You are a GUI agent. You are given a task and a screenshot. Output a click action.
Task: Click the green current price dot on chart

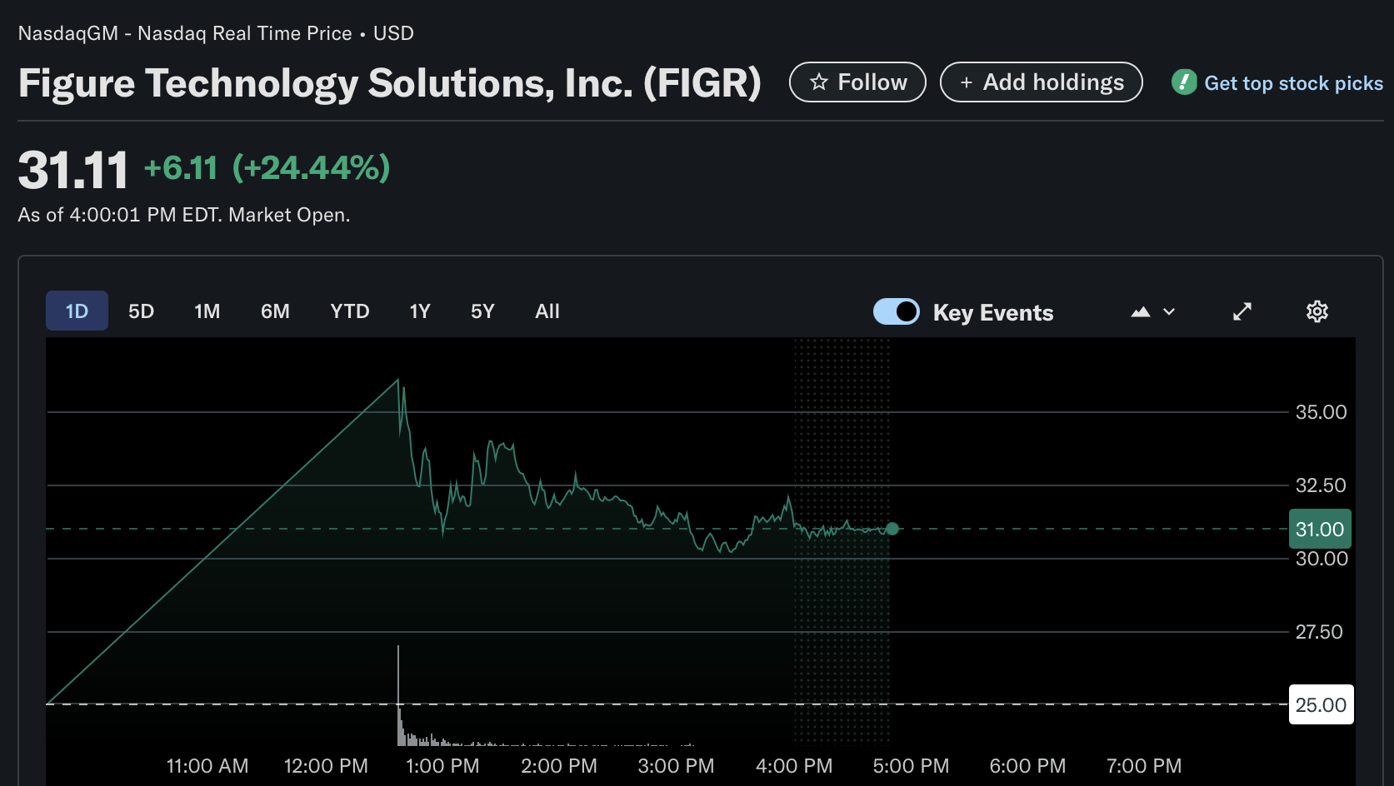(x=892, y=529)
